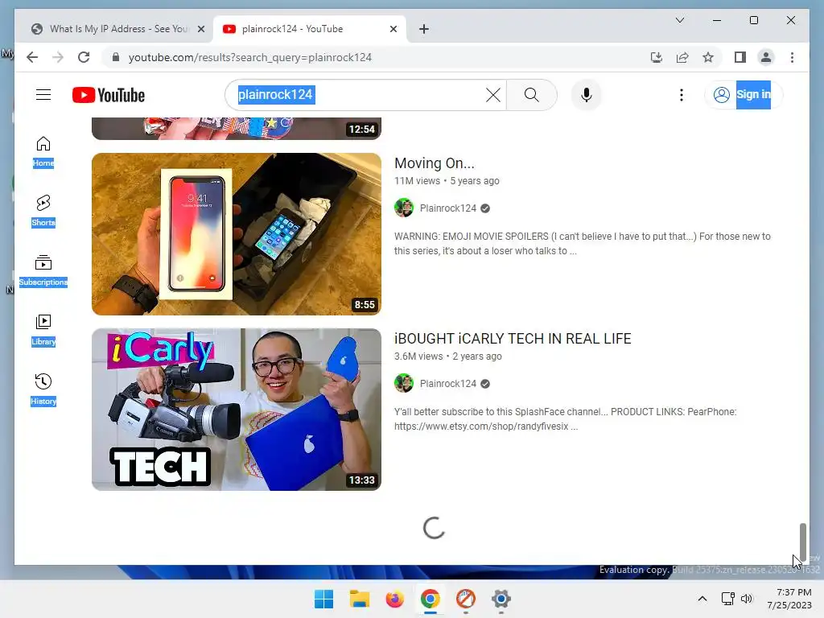The width and height of the screenshot is (824, 618).
Task: Open File Explorer from the taskbar
Action: (x=360, y=599)
